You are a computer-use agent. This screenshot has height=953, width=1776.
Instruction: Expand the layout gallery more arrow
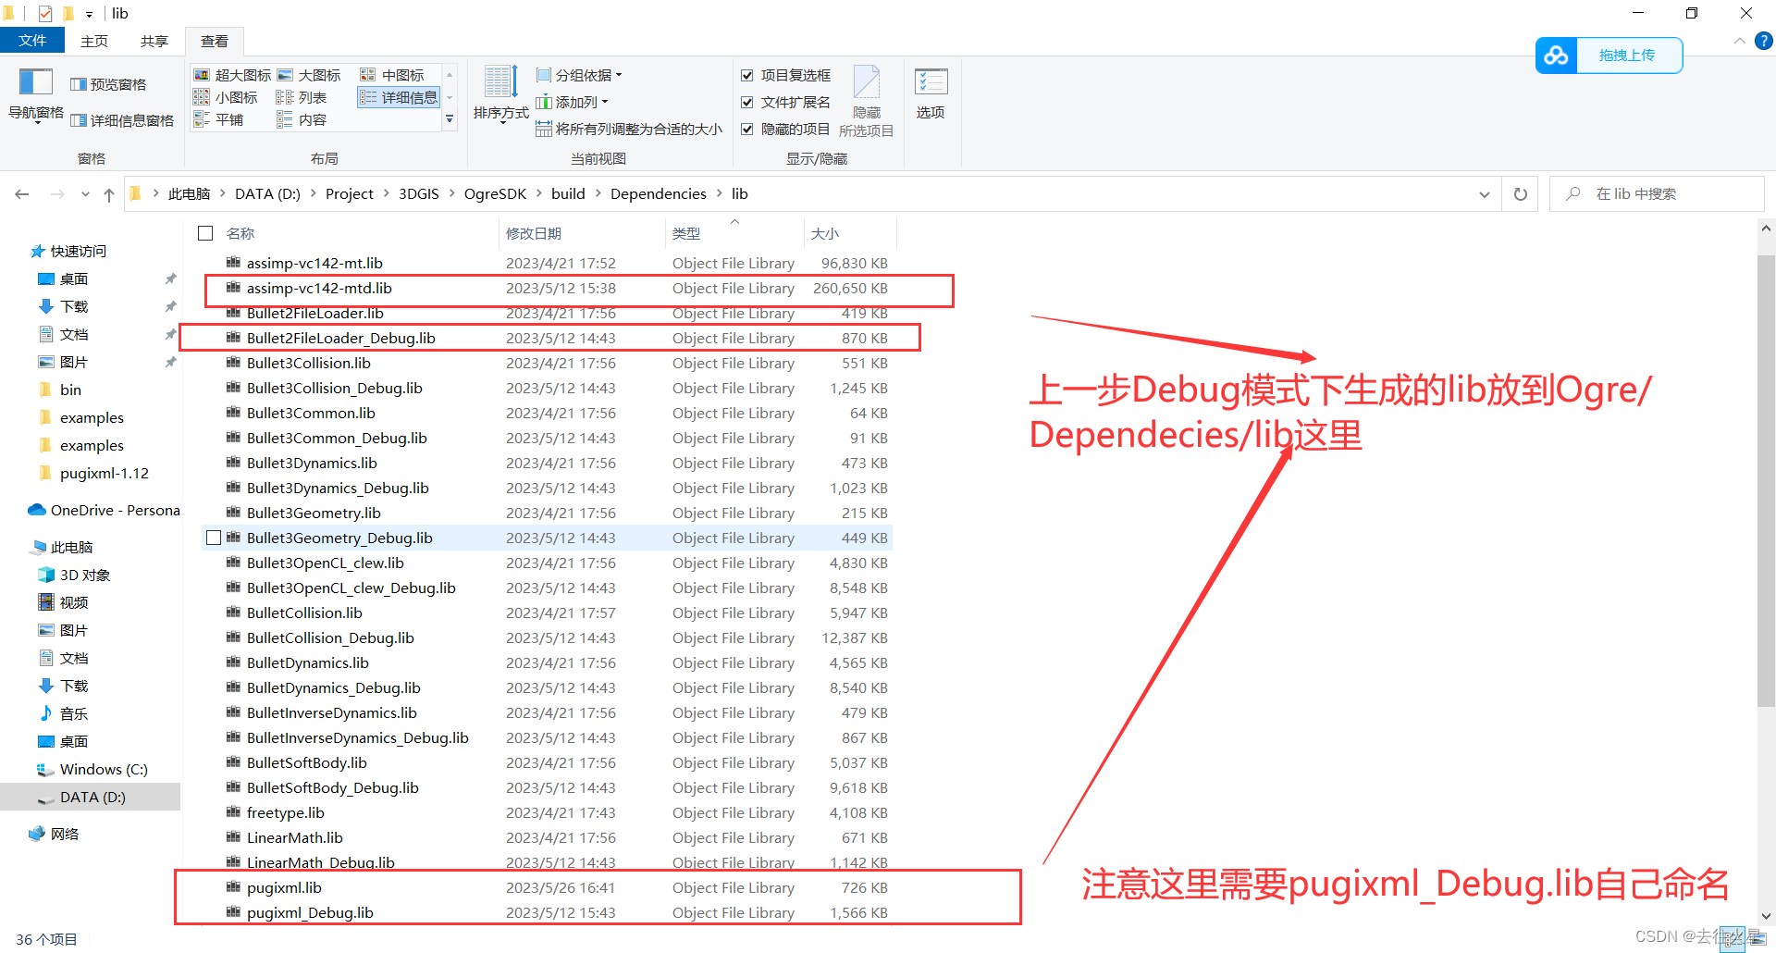pyautogui.click(x=450, y=119)
